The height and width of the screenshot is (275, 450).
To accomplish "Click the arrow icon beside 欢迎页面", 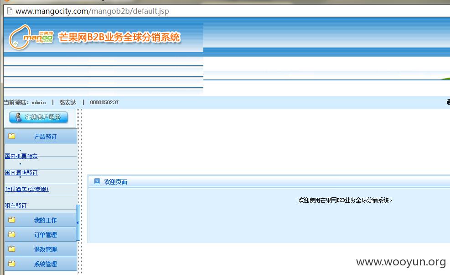I will click(x=97, y=181).
